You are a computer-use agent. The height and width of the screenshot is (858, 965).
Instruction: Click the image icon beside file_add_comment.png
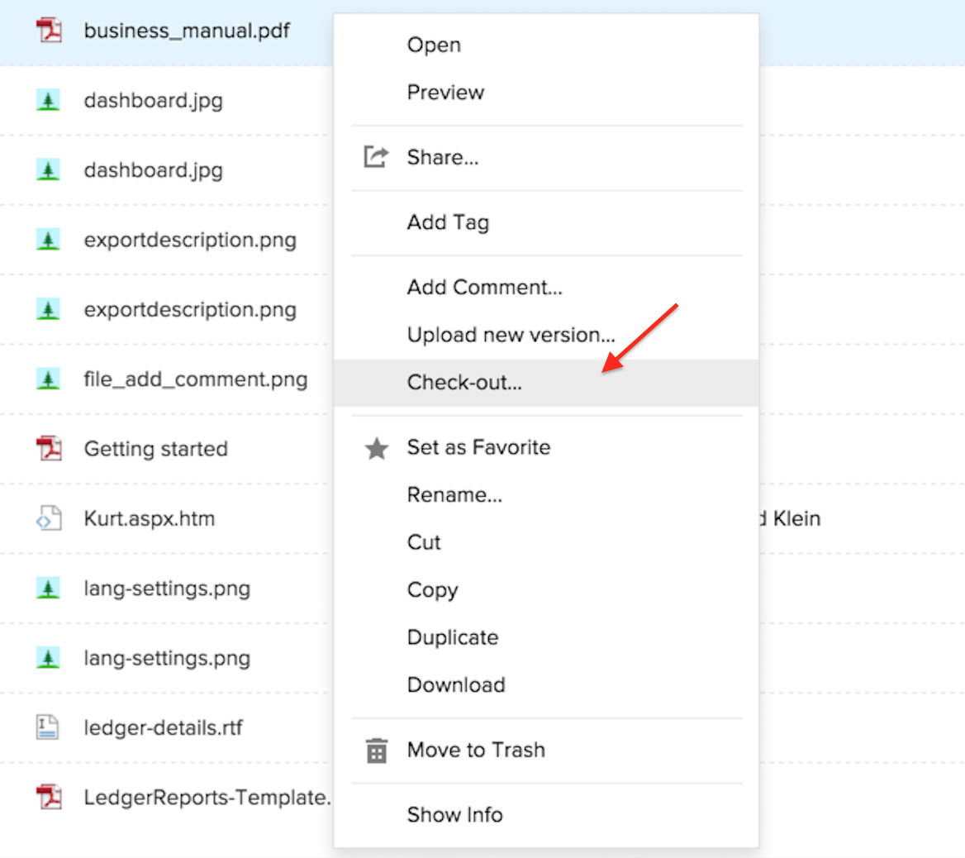(x=49, y=379)
